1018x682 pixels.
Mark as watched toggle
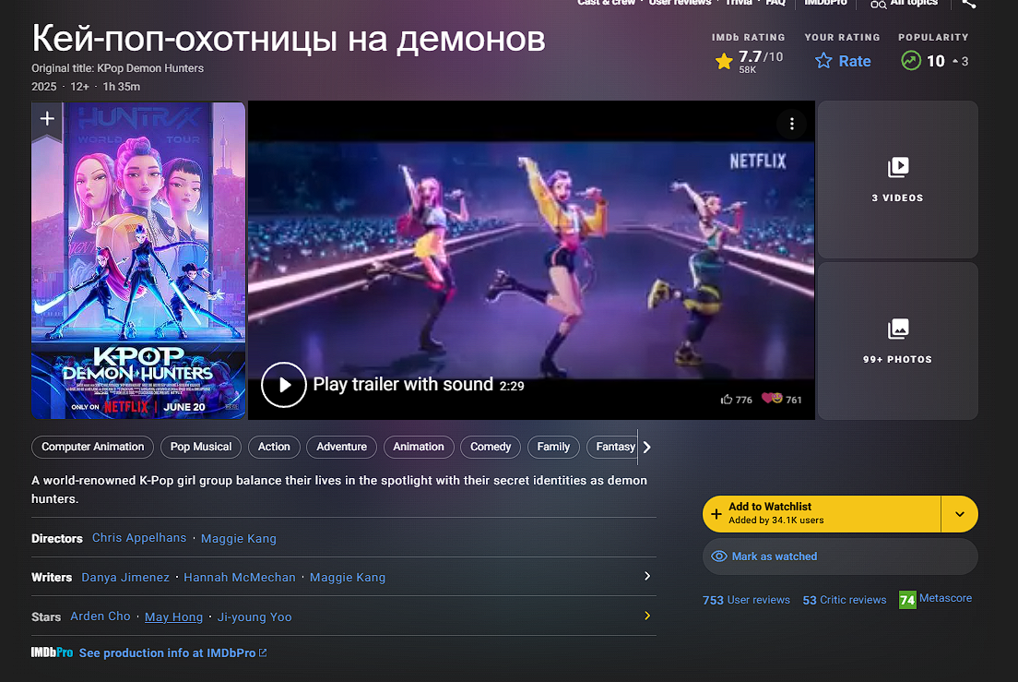pyautogui.click(x=840, y=556)
